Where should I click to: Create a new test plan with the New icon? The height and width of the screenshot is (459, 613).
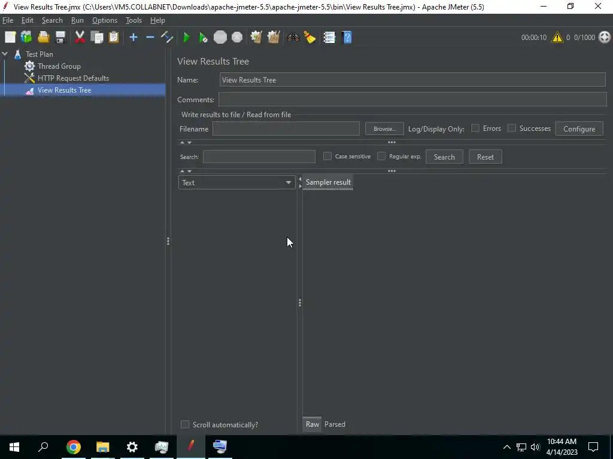click(x=10, y=38)
